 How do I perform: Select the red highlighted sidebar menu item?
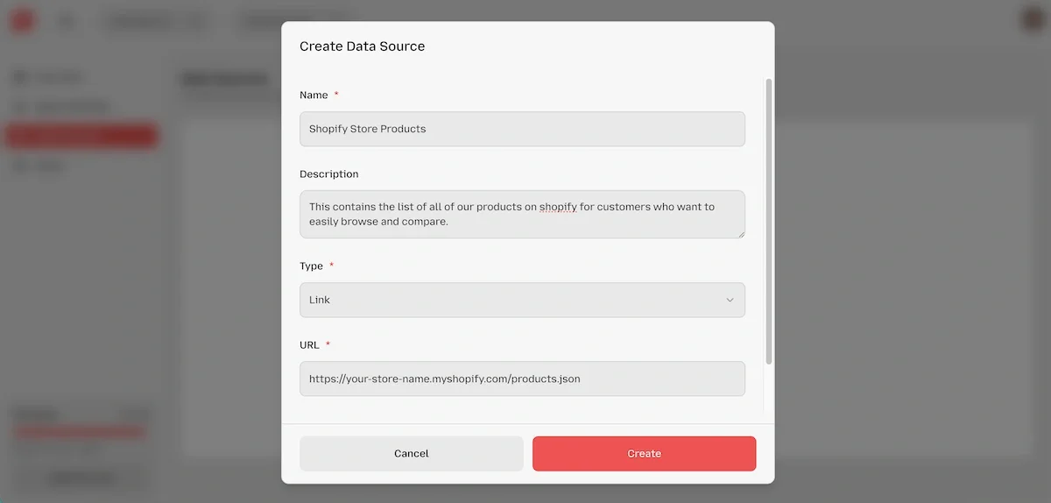tap(81, 136)
